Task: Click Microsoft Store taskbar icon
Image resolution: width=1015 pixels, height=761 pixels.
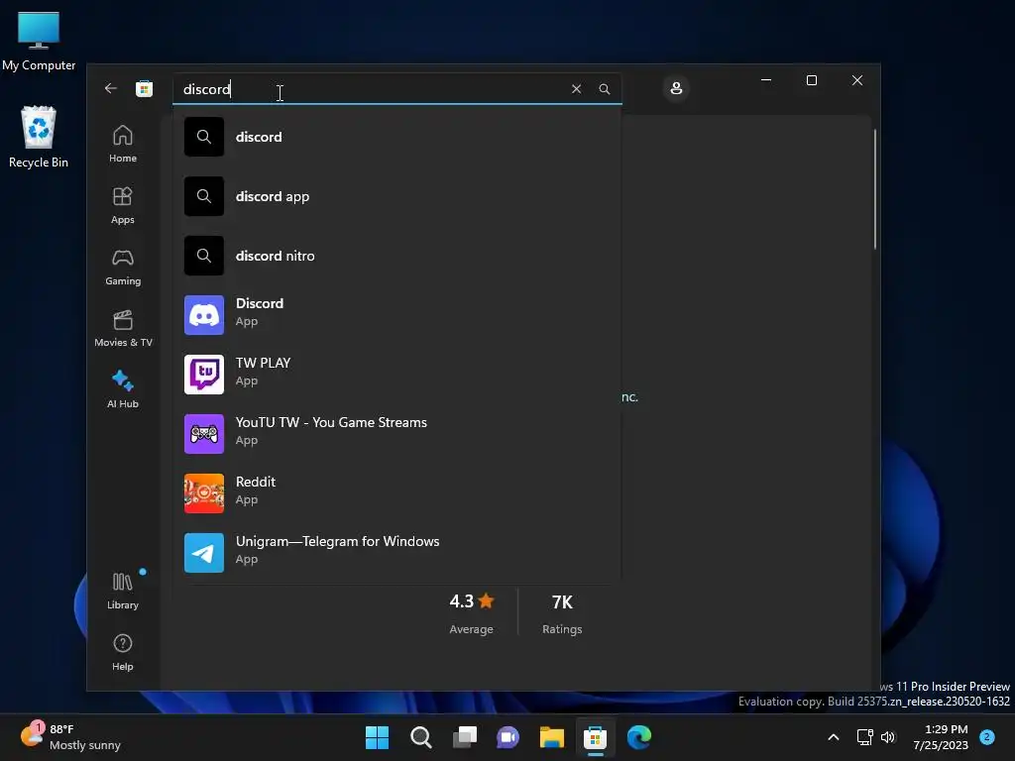Action: click(596, 737)
